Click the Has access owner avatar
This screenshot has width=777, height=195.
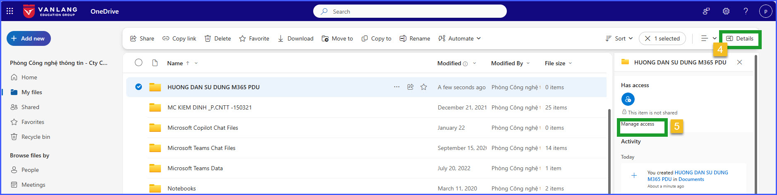[628, 99]
